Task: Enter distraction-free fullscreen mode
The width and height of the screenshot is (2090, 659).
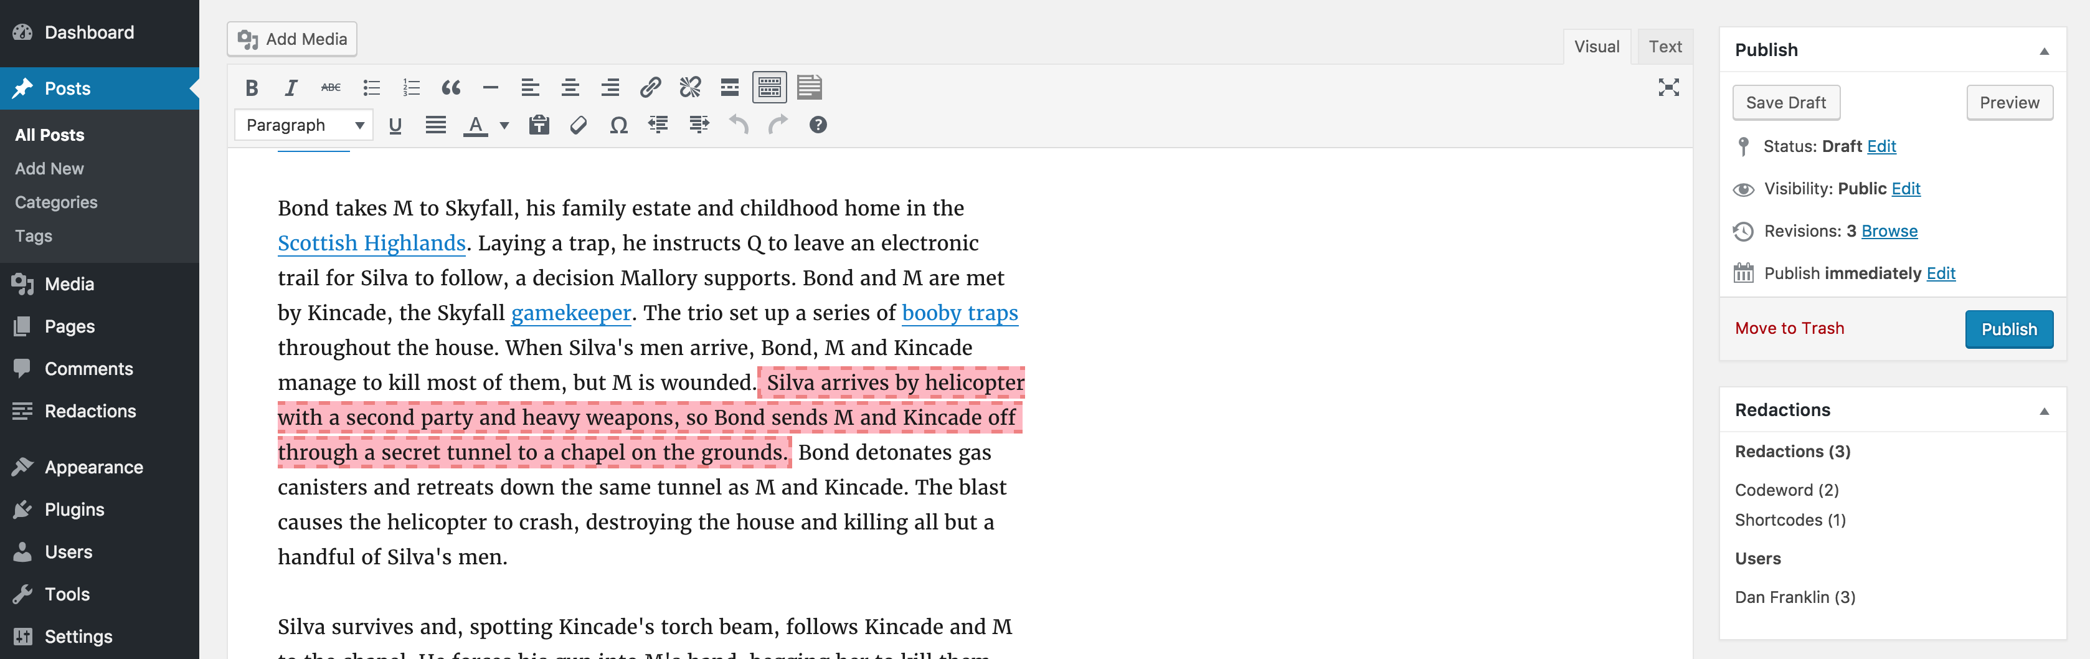Action: 1669,88
